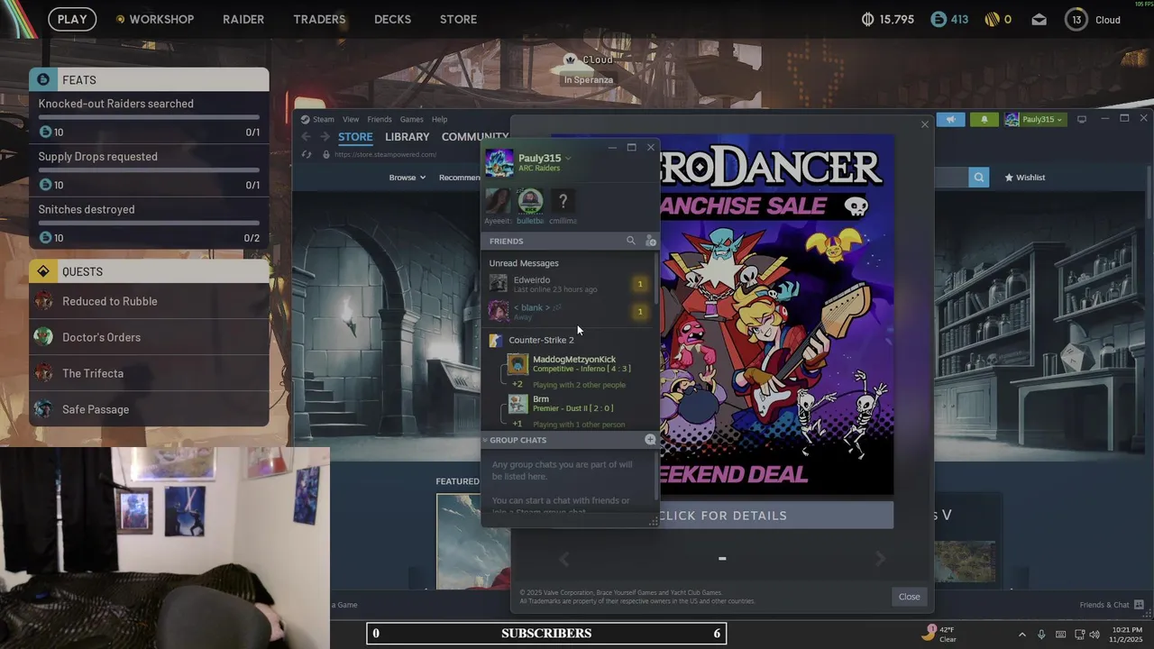This screenshot has width=1154, height=649.
Task: Reload the Steam store page
Action: point(306,154)
